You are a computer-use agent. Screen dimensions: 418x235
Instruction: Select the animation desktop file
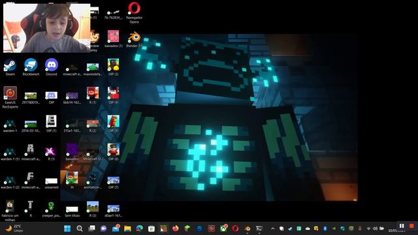point(93,181)
